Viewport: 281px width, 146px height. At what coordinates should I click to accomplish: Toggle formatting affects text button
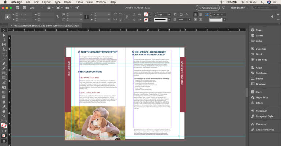[x=6, y=131]
